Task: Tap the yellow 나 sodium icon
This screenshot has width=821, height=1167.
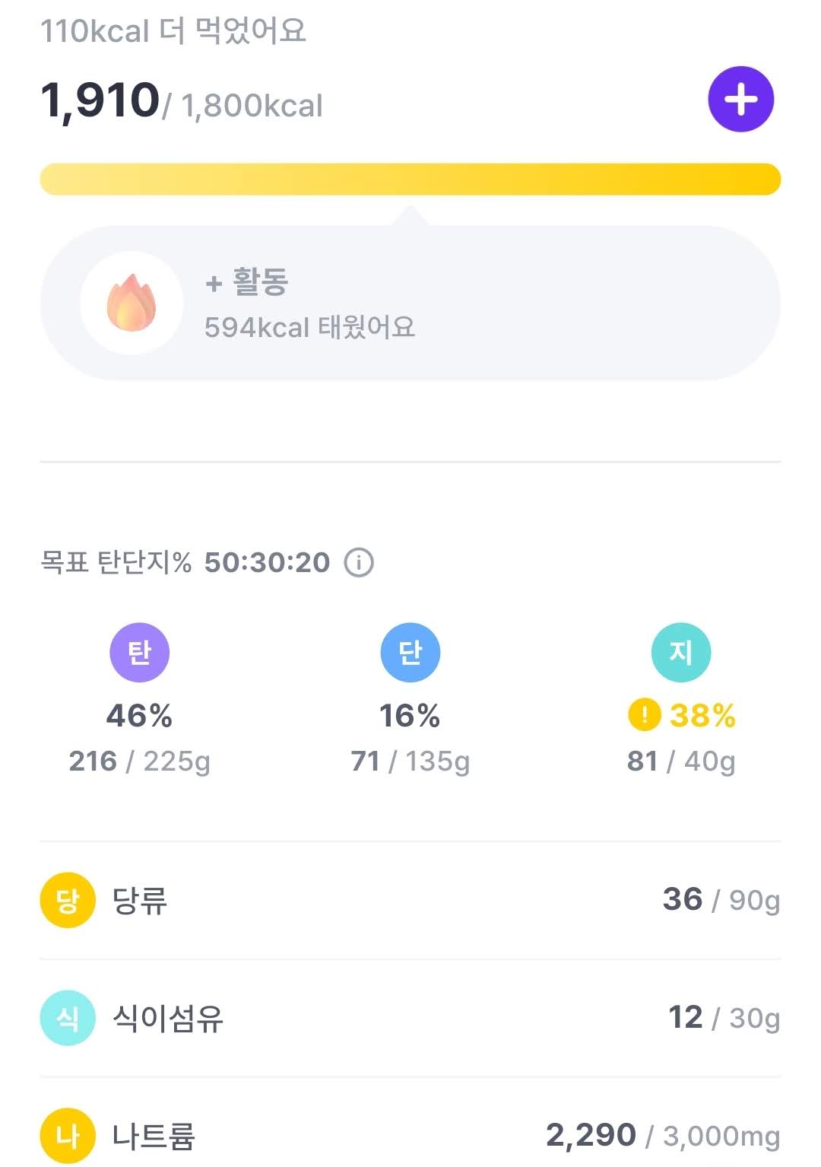Action: tap(68, 1136)
